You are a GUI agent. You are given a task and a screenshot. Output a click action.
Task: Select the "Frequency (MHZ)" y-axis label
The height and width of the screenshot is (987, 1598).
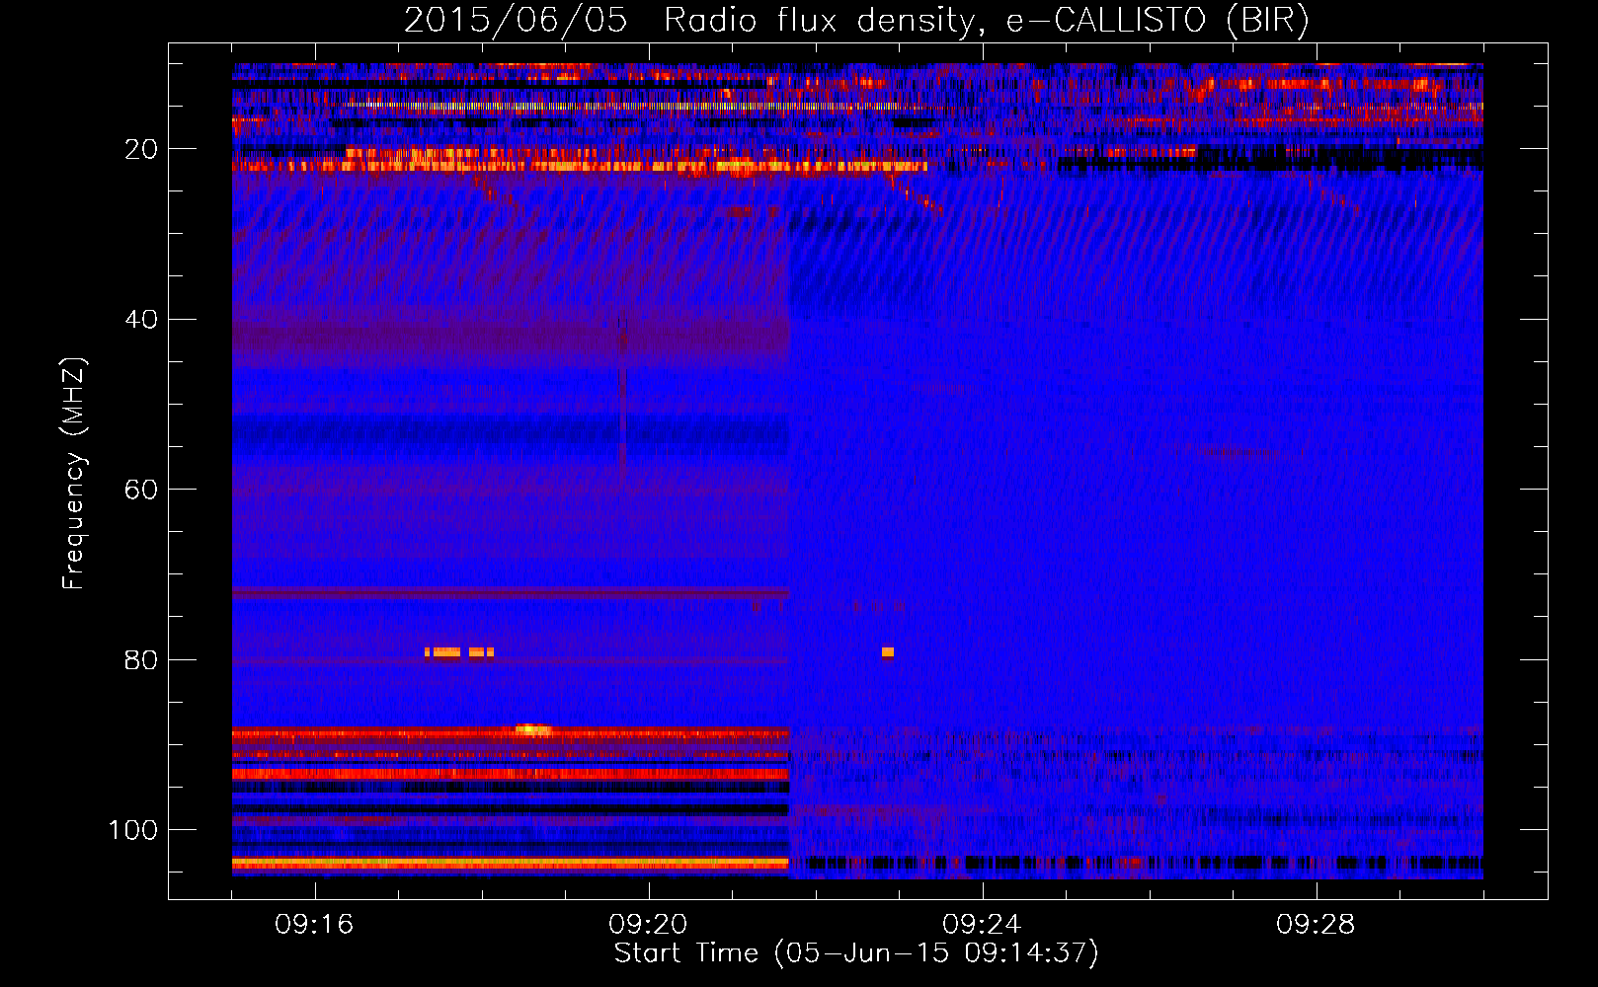point(74,473)
